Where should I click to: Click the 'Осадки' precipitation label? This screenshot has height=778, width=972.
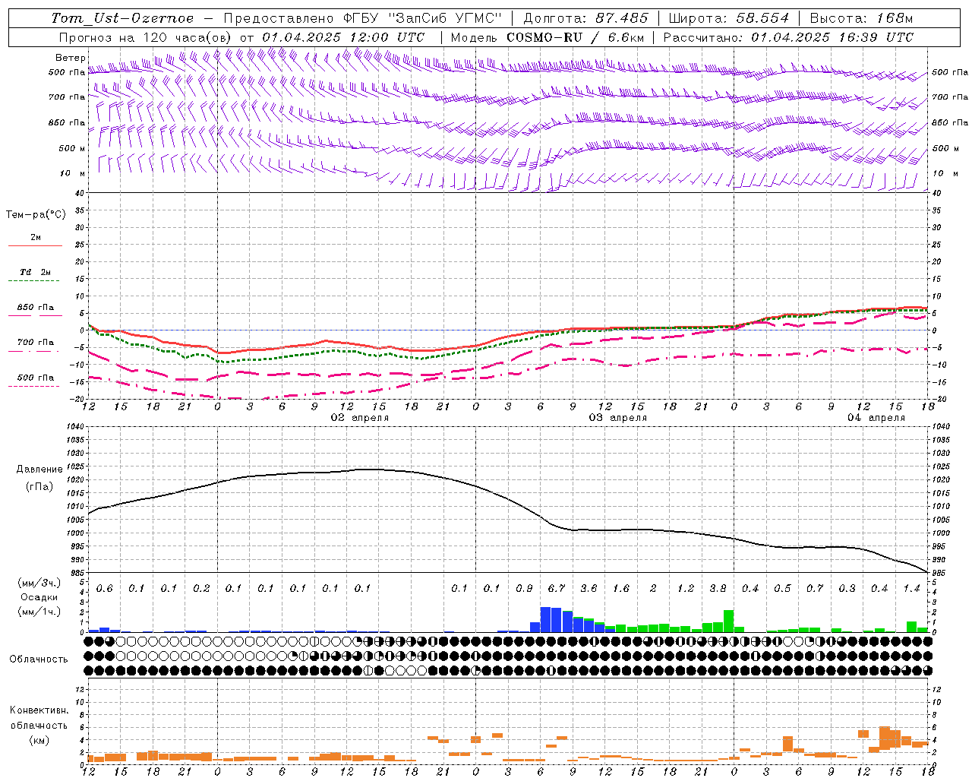coord(39,597)
